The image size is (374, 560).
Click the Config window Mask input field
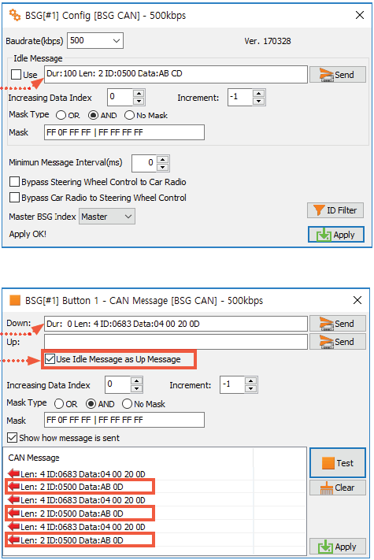[124, 132]
